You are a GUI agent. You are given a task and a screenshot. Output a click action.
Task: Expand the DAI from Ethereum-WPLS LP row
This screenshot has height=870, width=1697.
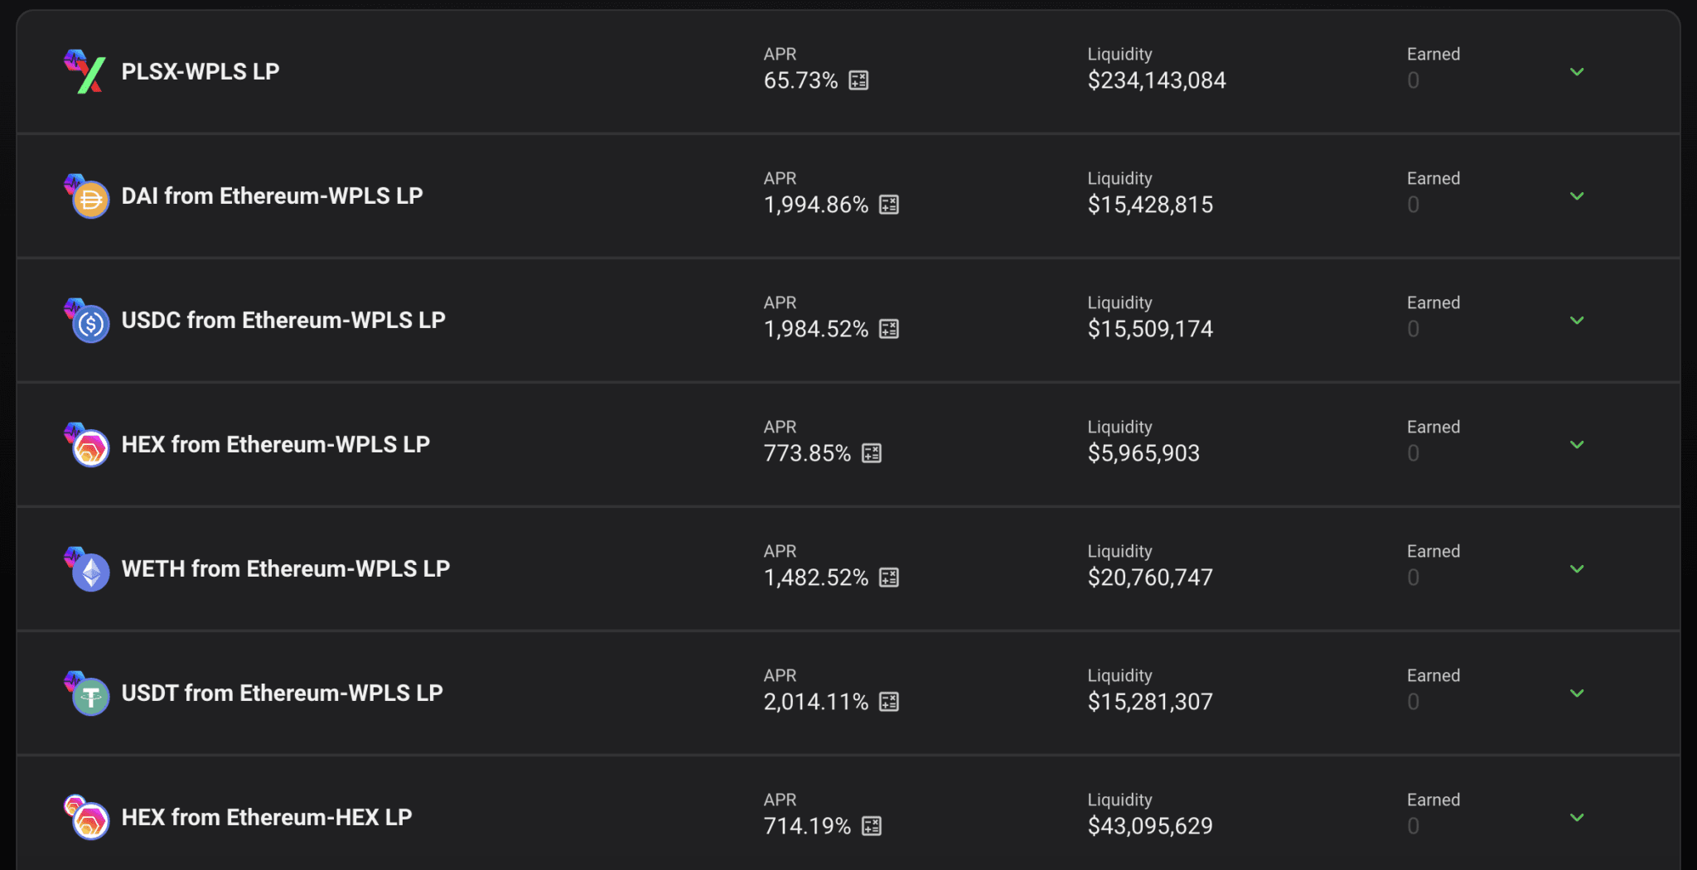click(1577, 196)
